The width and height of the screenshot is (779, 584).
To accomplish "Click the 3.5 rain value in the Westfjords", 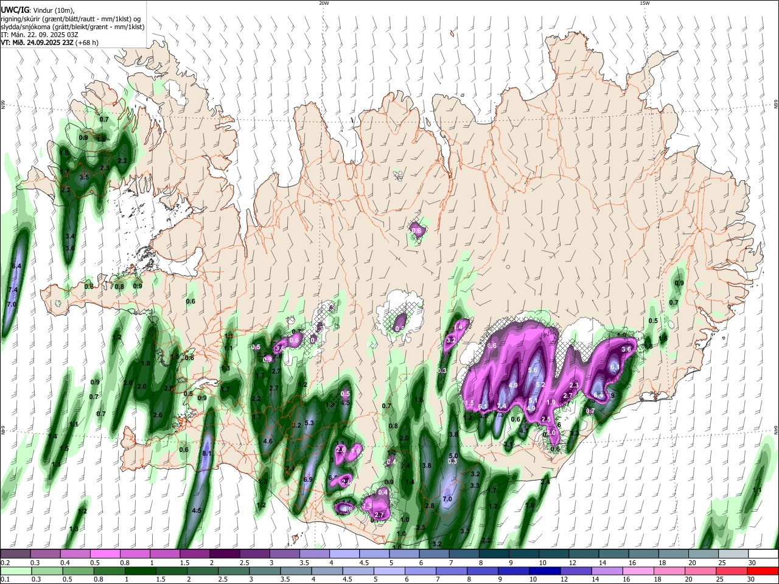I will [x=85, y=178].
